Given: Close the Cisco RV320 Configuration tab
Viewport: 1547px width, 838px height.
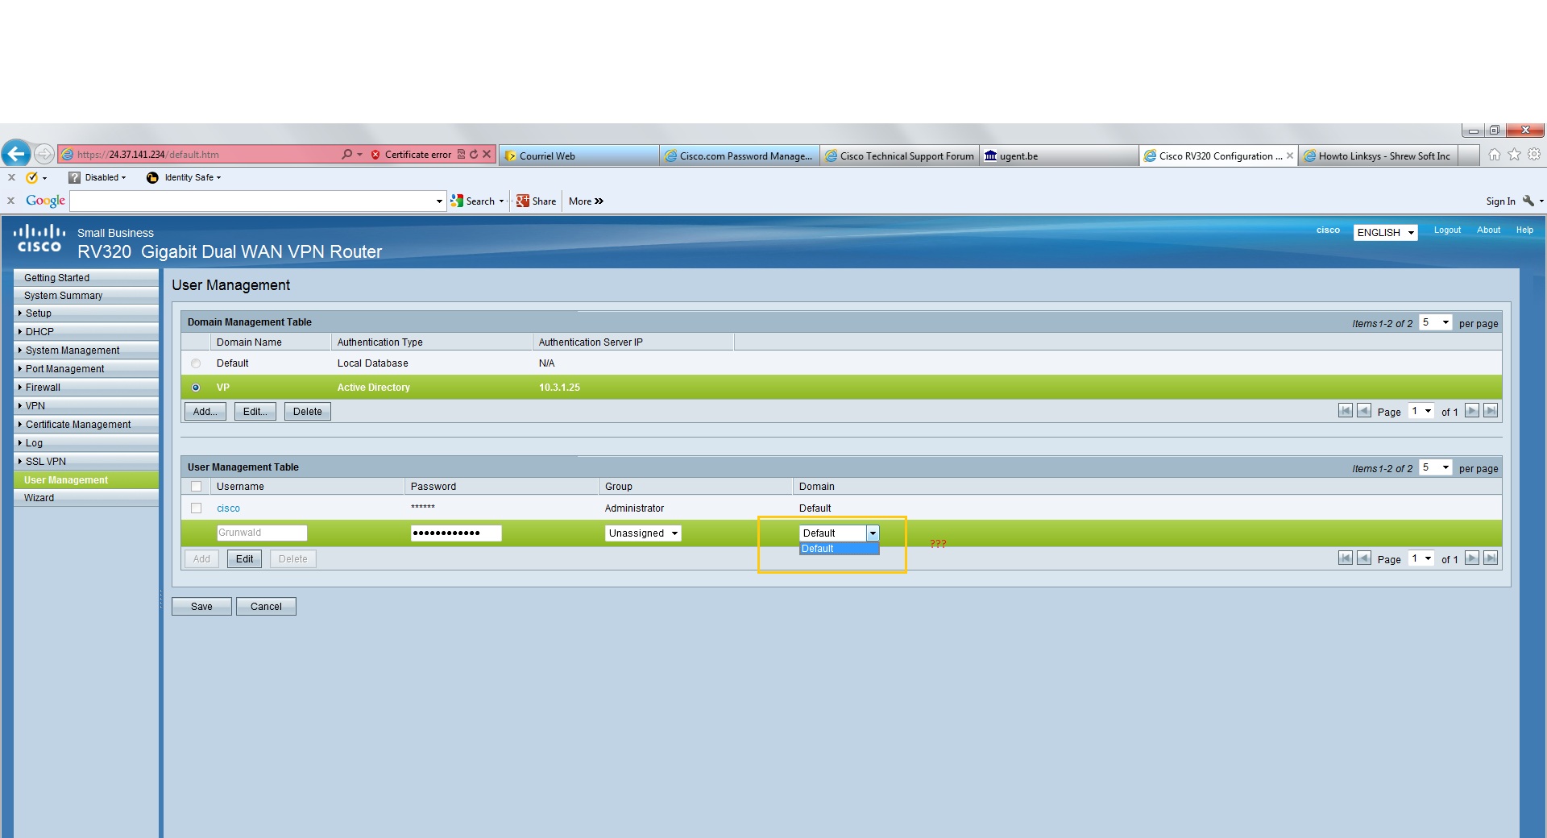Looking at the screenshot, I should (x=1290, y=156).
